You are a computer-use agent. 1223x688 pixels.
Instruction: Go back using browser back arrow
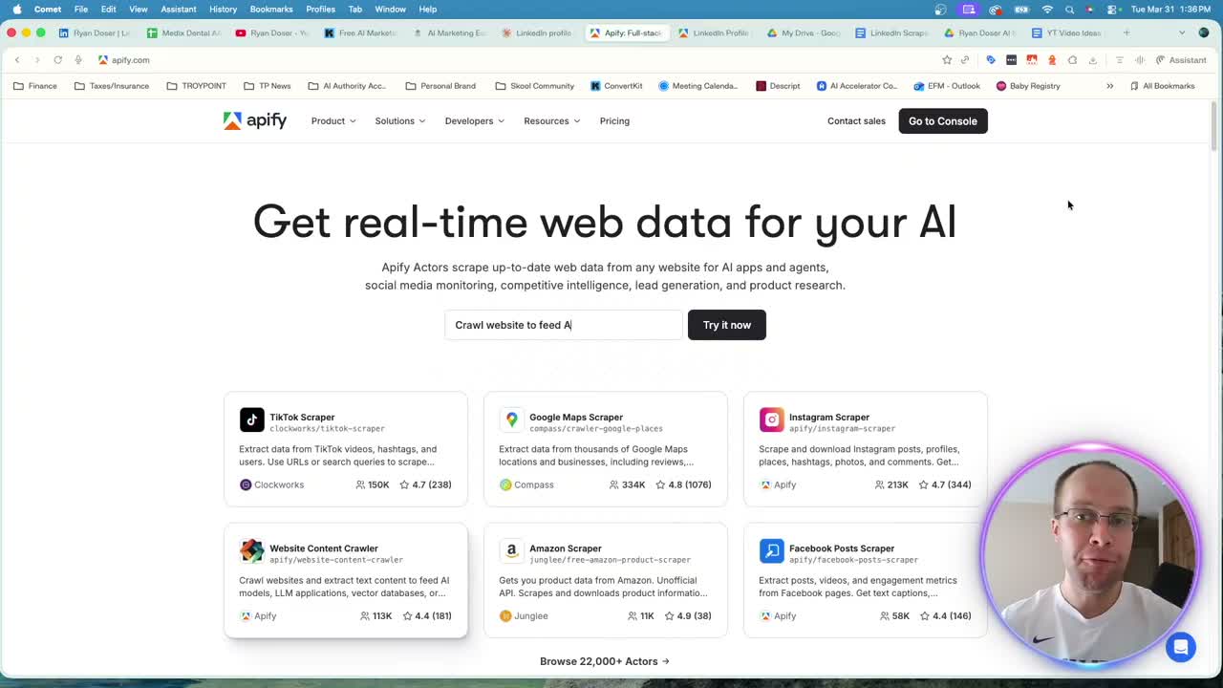17,60
